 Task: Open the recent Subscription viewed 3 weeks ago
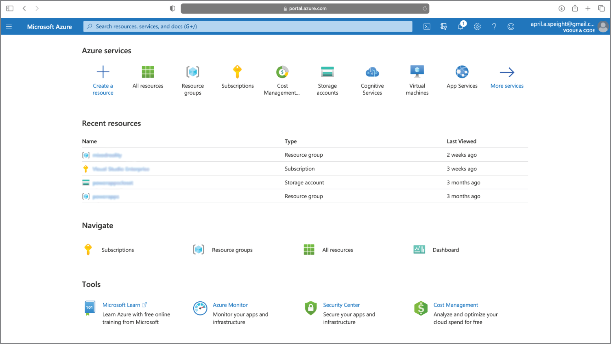(x=121, y=169)
